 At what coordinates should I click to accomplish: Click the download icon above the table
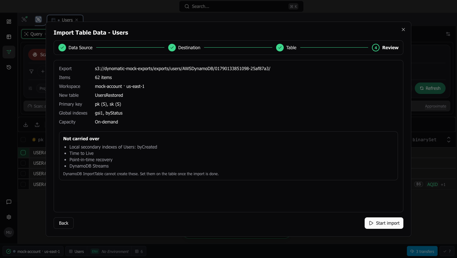pyautogui.click(x=26, y=125)
